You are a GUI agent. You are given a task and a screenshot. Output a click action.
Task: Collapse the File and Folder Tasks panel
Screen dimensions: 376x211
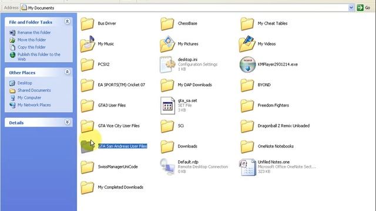pyautogui.click(x=68, y=22)
